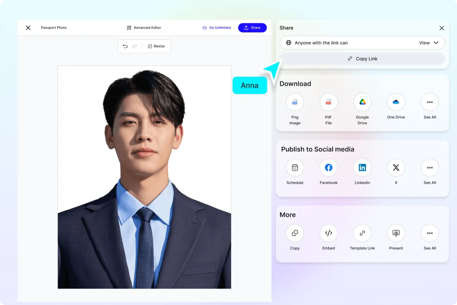This screenshot has width=457, height=305.
Task: Share the photo on Linkedin
Action: (362, 167)
